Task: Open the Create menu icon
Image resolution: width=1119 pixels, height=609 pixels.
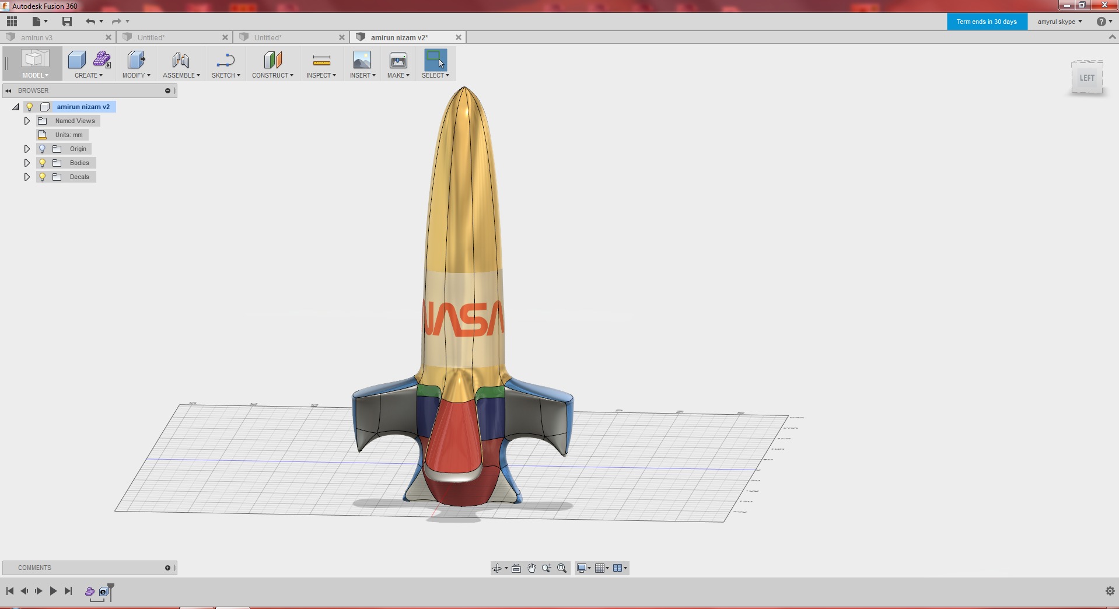Action: [x=76, y=60]
